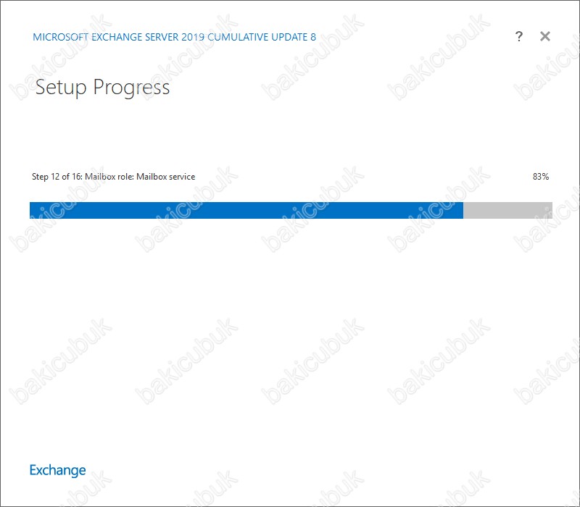The width and height of the screenshot is (580, 507).
Task: Click the left start of progress bar
Action: (33, 210)
